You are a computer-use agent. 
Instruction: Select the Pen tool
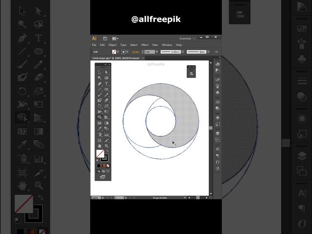(x=99, y=83)
